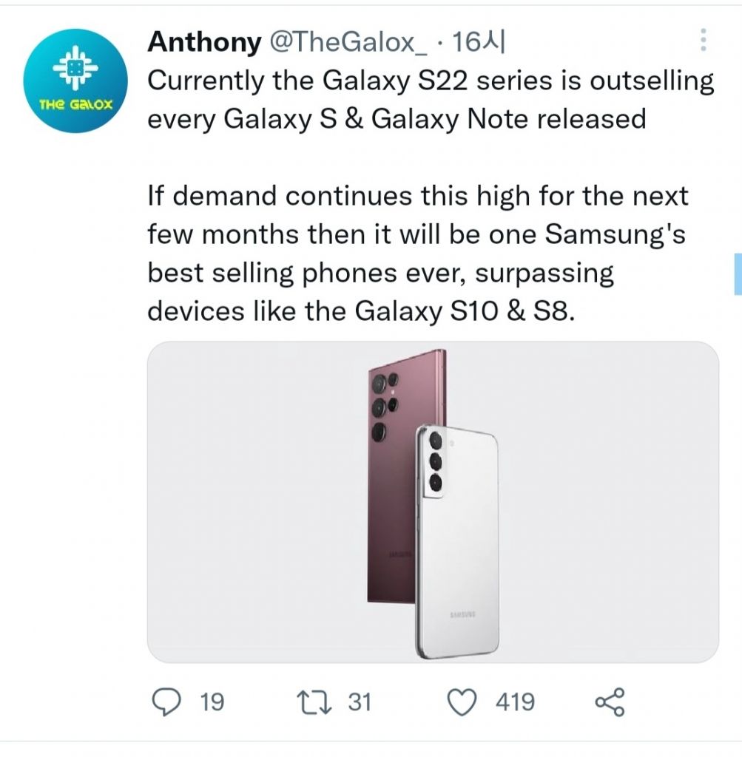Click the retweet count 31

[x=360, y=701]
